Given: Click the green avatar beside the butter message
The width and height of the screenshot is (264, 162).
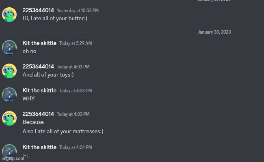Looking at the screenshot, I should pos(9,15).
